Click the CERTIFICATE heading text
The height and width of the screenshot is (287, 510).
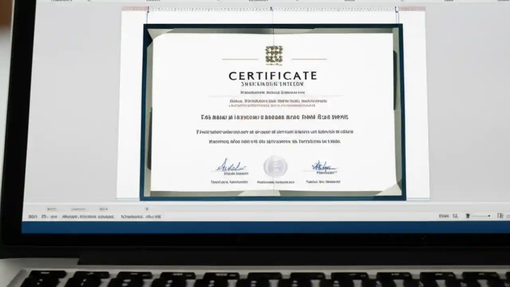click(x=273, y=76)
